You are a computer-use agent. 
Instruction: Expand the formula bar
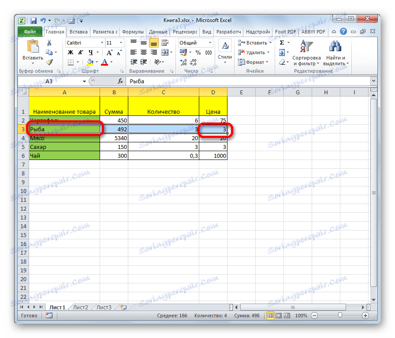(373, 81)
